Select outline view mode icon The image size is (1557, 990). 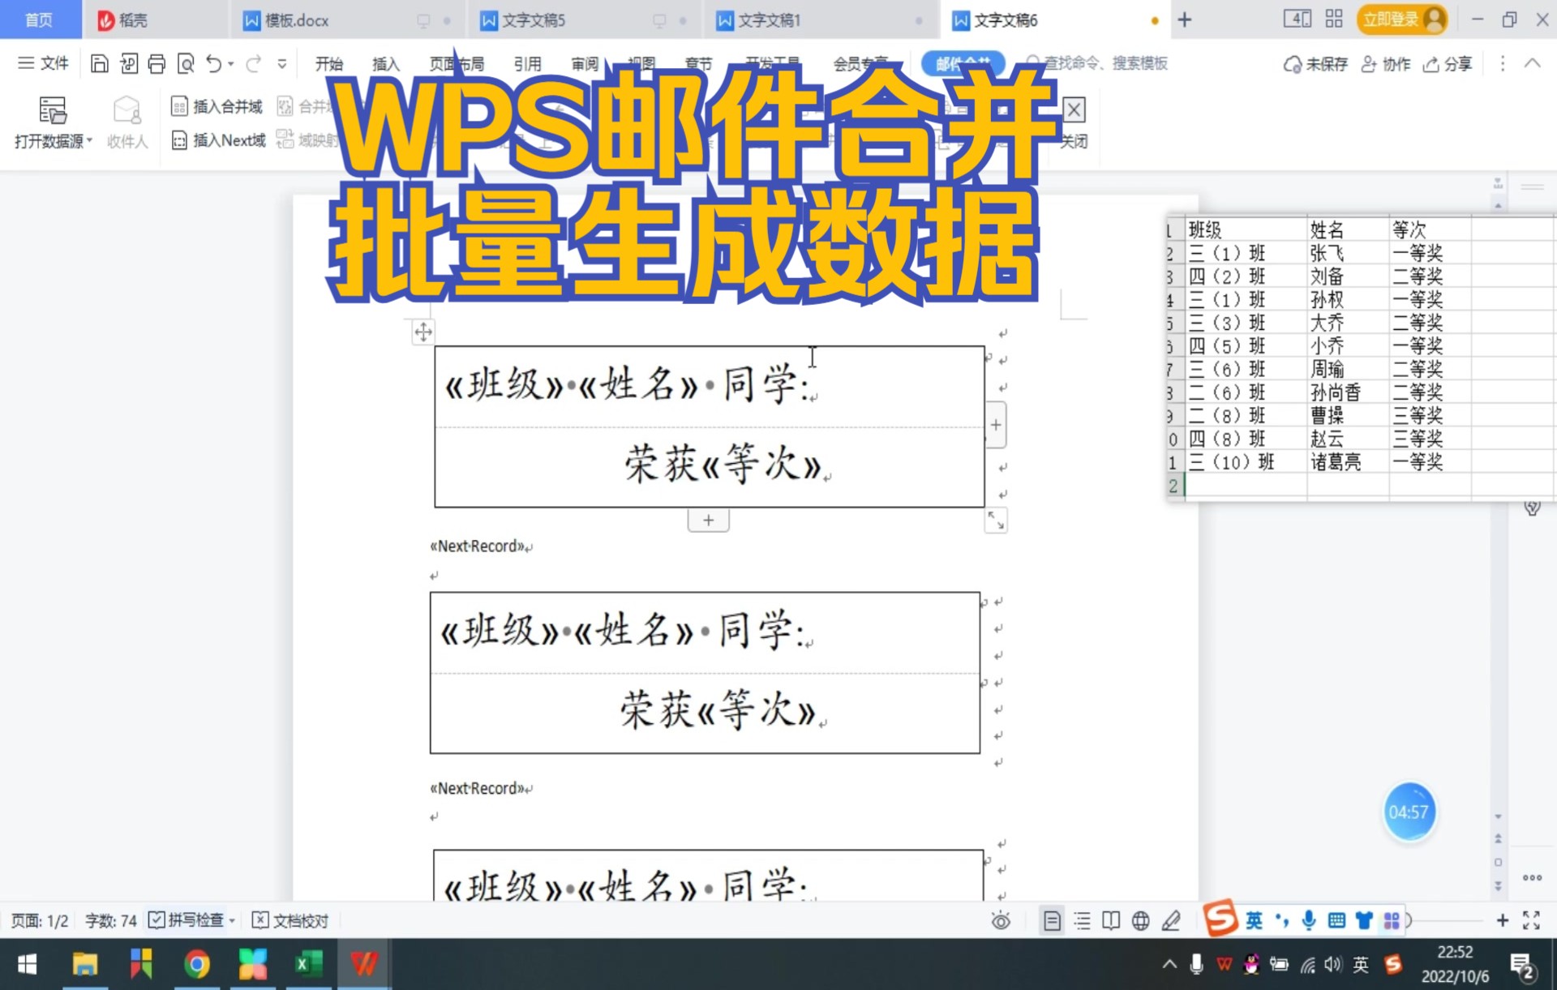pyautogui.click(x=1082, y=920)
